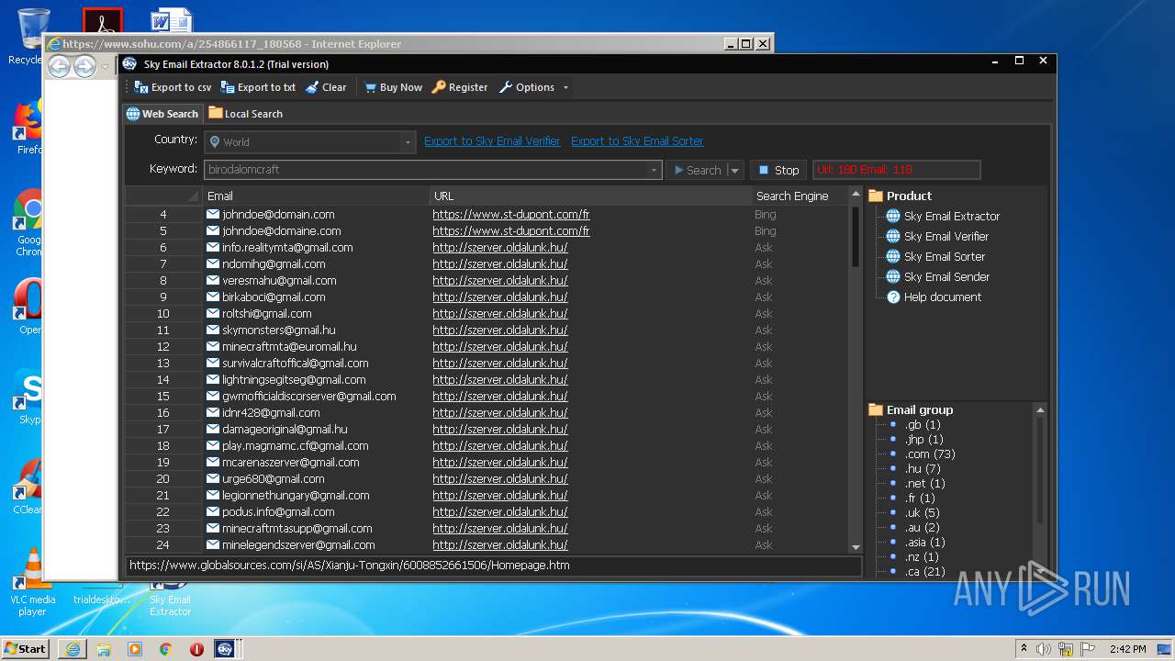Screen dimensions: 1175x661
Task: Expand the toolbar overflow arrow next to Options
Action: coord(565,87)
